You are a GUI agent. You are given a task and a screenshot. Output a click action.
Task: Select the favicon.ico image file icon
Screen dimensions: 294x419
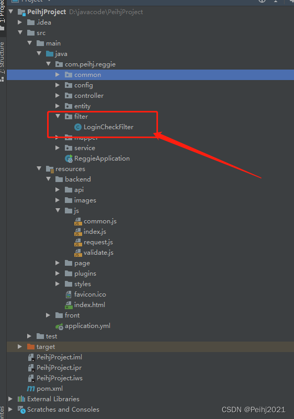coord(69,295)
